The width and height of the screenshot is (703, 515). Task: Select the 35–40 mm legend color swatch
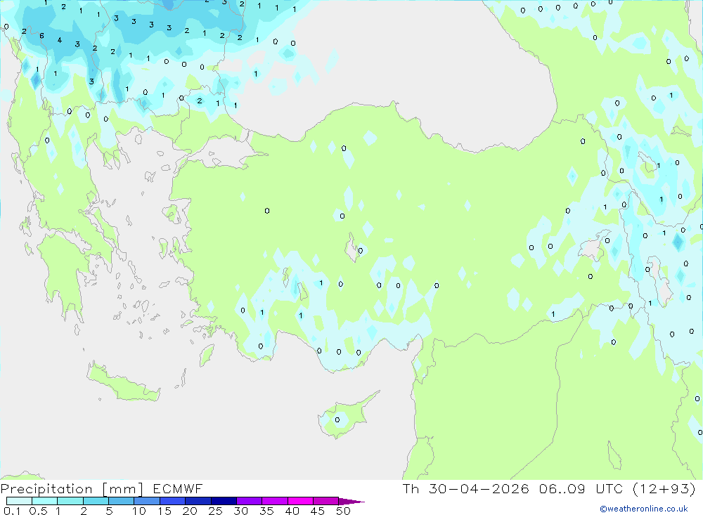coord(275,501)
